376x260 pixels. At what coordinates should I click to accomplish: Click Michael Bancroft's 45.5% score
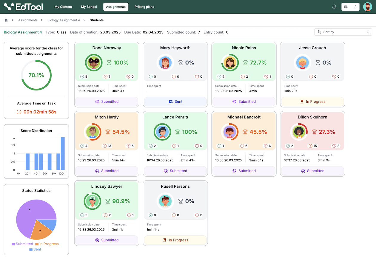[258, 132]
